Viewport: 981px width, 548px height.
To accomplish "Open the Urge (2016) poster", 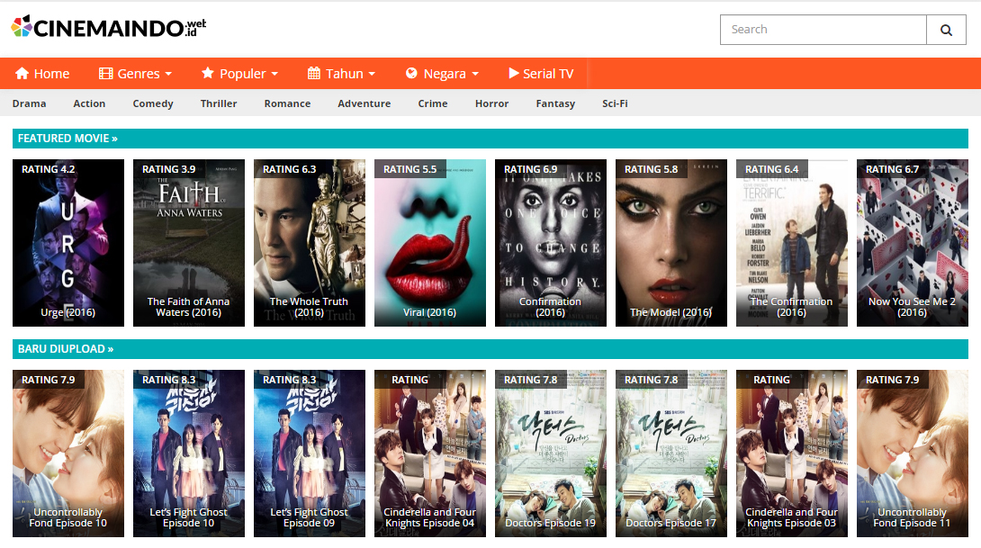I will click(68, 243).
